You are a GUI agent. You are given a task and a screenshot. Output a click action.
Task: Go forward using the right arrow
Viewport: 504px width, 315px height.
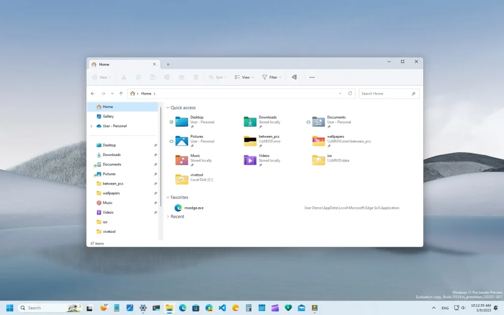[x=103, y=94]
